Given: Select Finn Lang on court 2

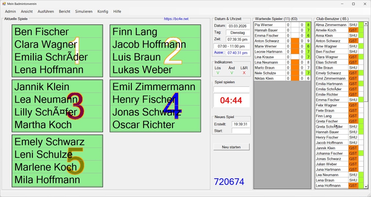Looking at the screenshot, I should coord(155,32).
